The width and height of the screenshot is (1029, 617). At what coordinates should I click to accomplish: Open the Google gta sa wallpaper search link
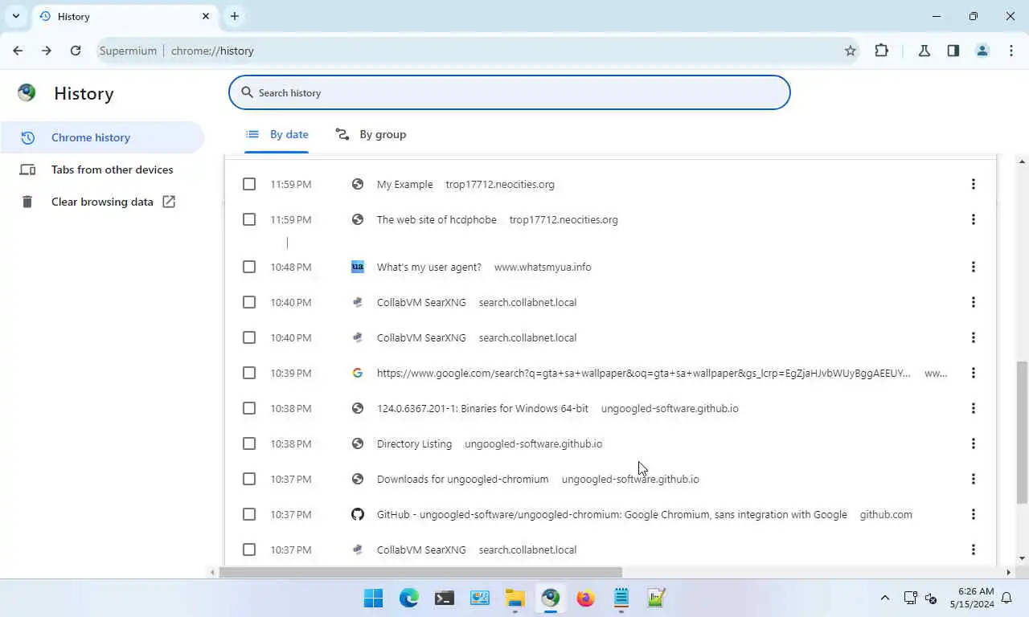point(644,373)
